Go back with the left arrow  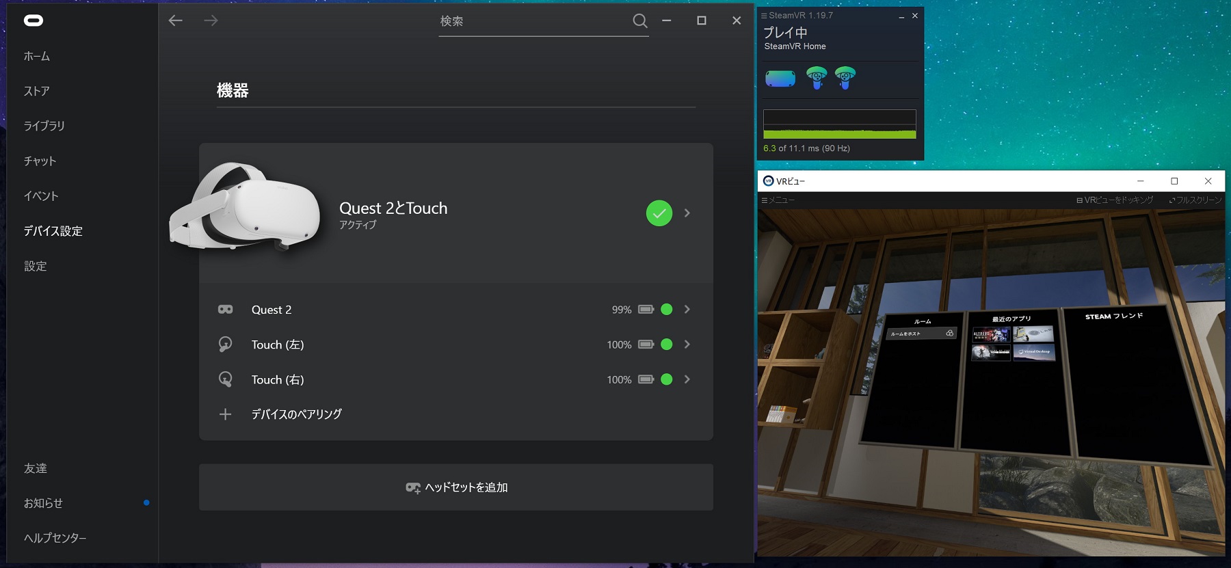click(x=176, y=21)
